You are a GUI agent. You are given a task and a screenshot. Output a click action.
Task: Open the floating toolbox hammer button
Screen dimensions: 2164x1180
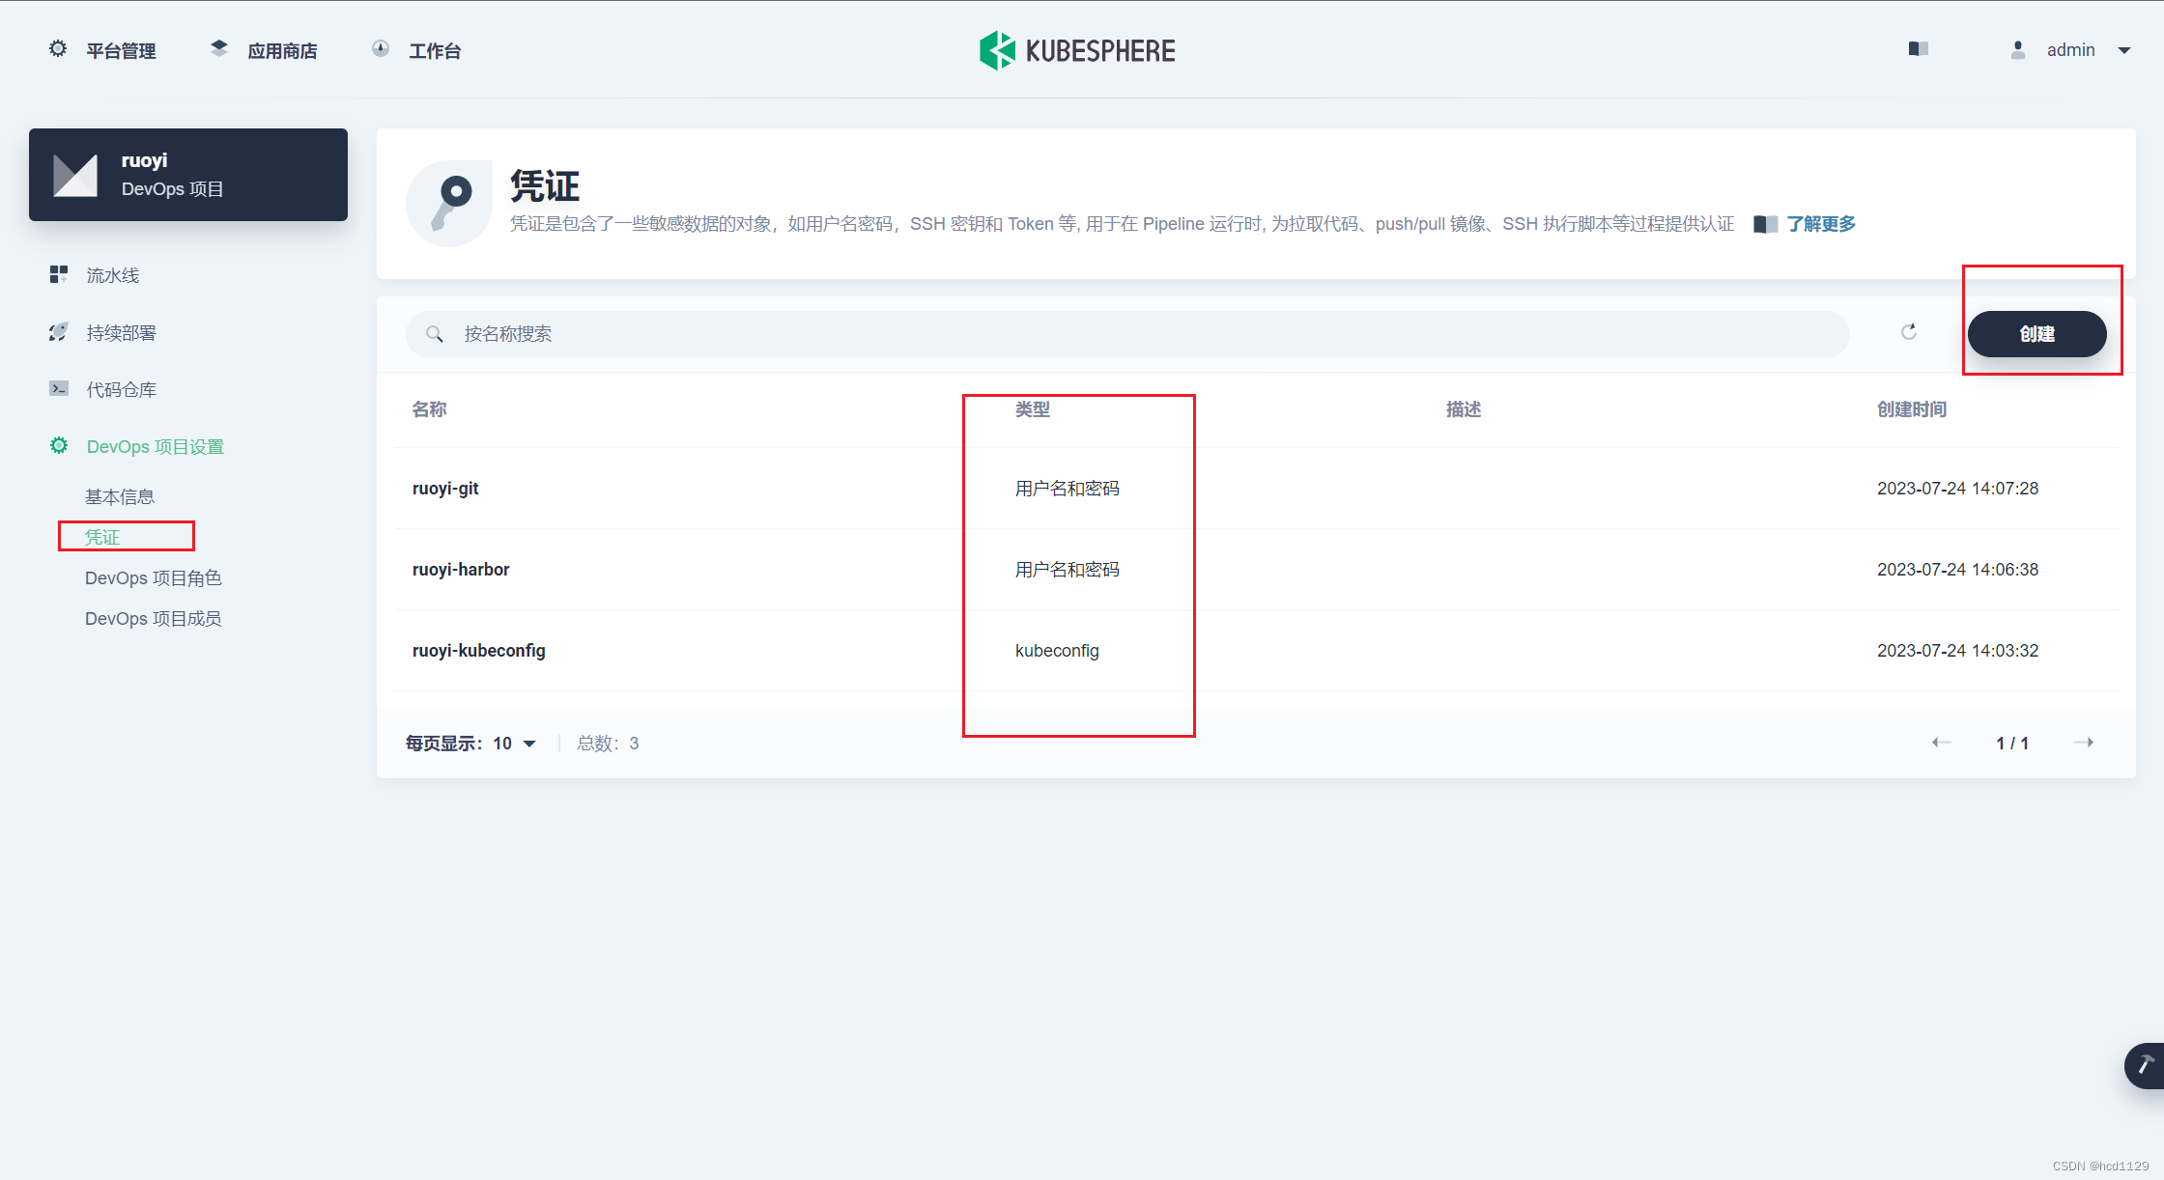coord(2145,1065)
